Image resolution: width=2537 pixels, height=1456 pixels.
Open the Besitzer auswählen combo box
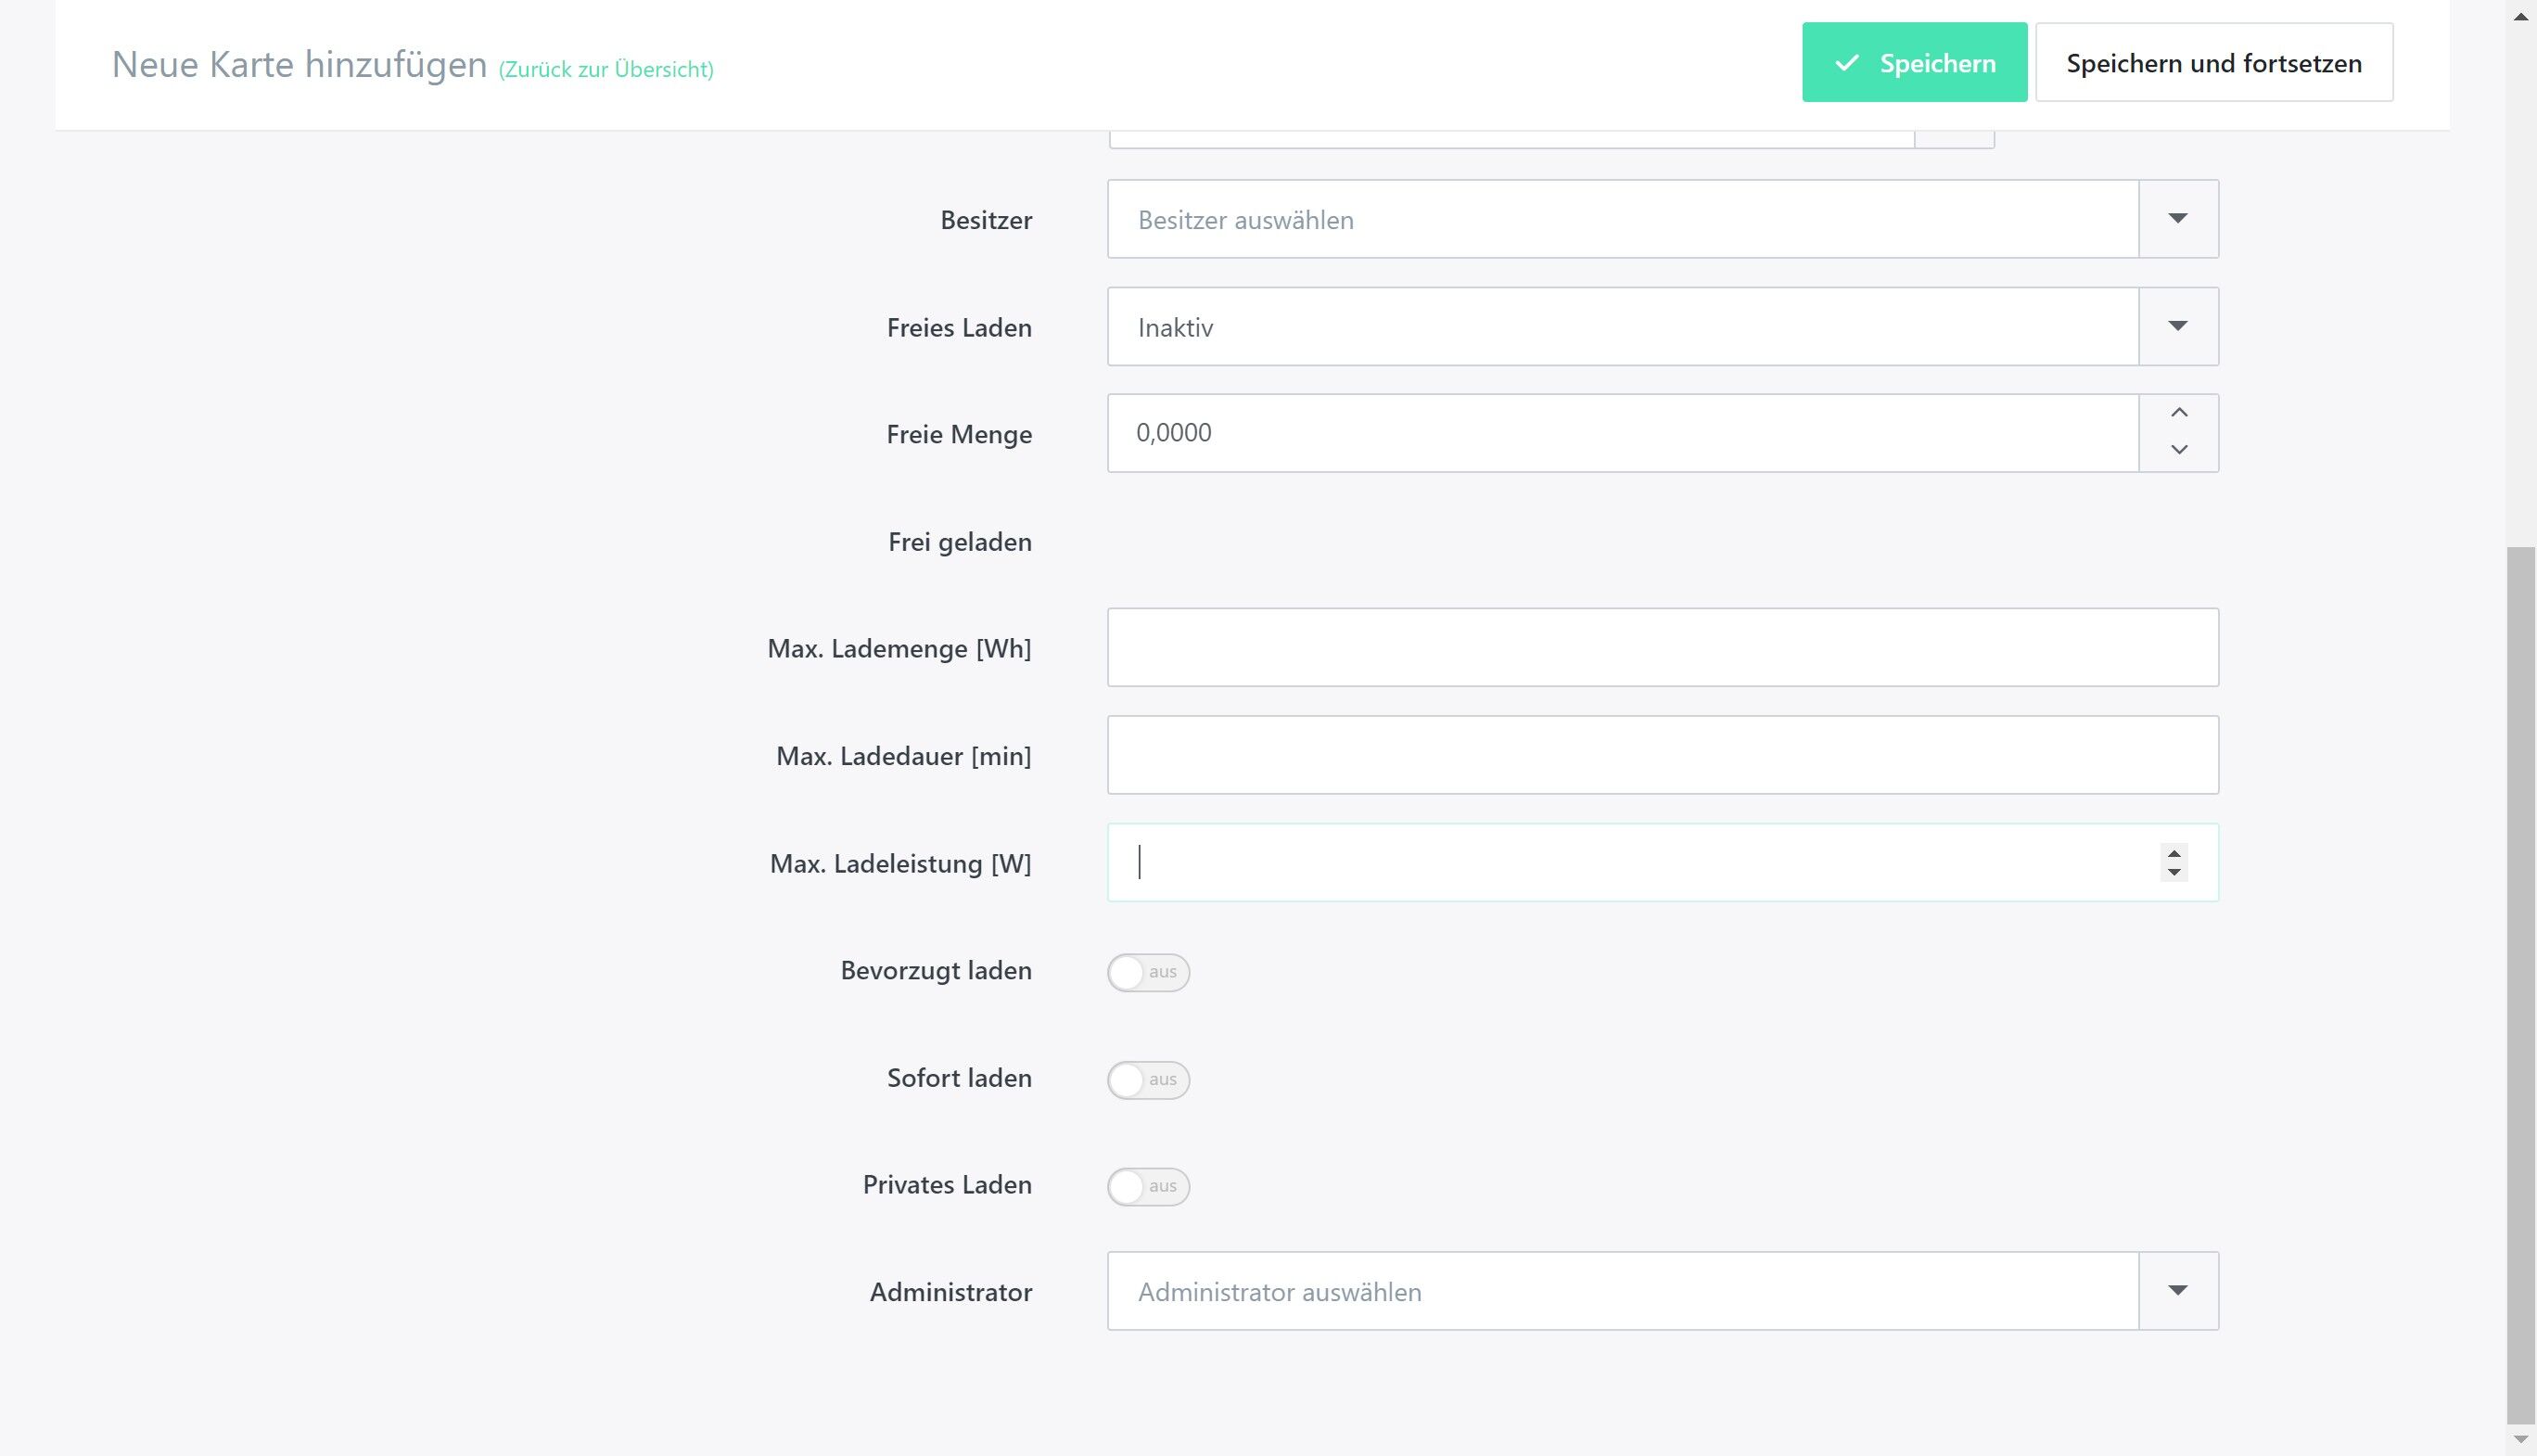click(x=1664, y=219)
